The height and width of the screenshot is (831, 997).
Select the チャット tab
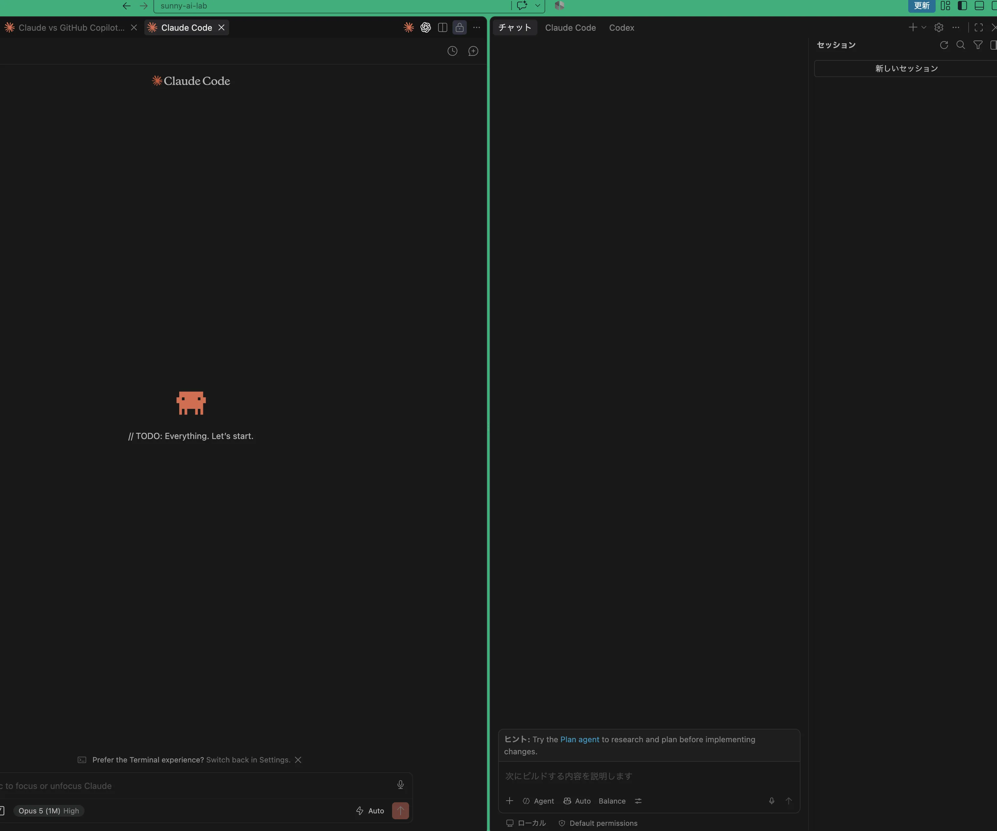coord(514,27)
